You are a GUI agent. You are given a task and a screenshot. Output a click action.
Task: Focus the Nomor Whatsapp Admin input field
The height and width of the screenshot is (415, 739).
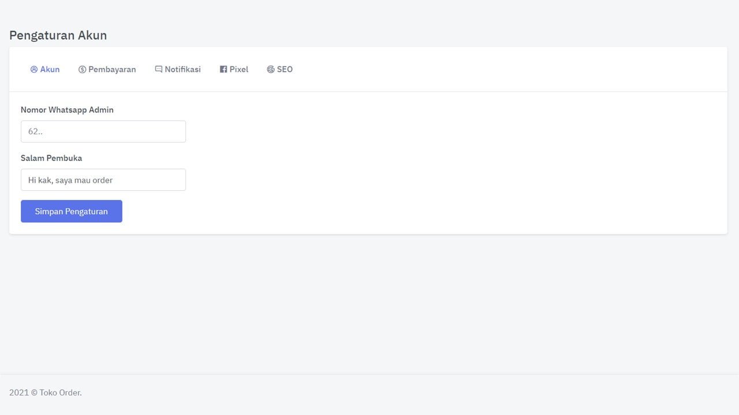pyautogui.click(x=103, y=131)
